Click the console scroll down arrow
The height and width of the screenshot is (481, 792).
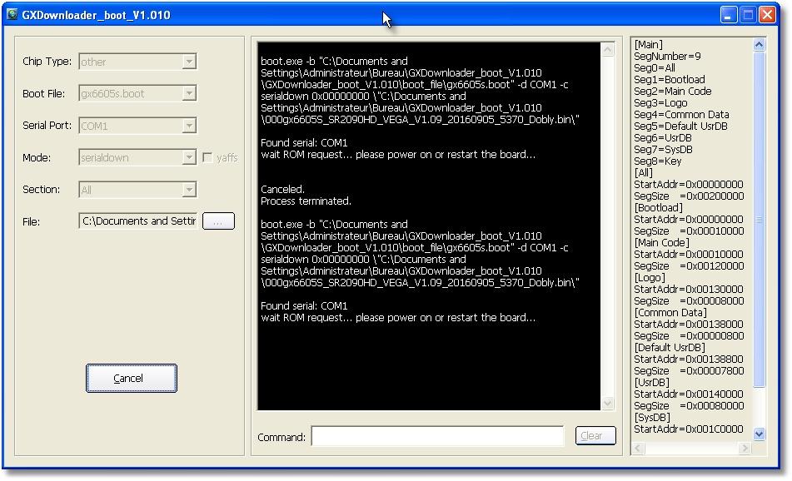[x=608, y=404]
